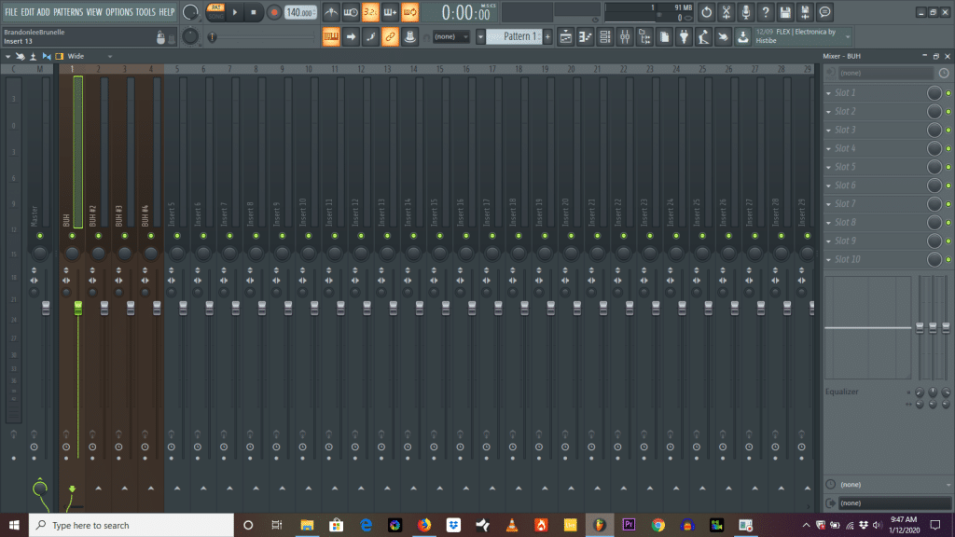This screenshot has width=955, height=537.
Task: Open the Slot 9 effect dropdown arrow
Action: tap(828, 241)
